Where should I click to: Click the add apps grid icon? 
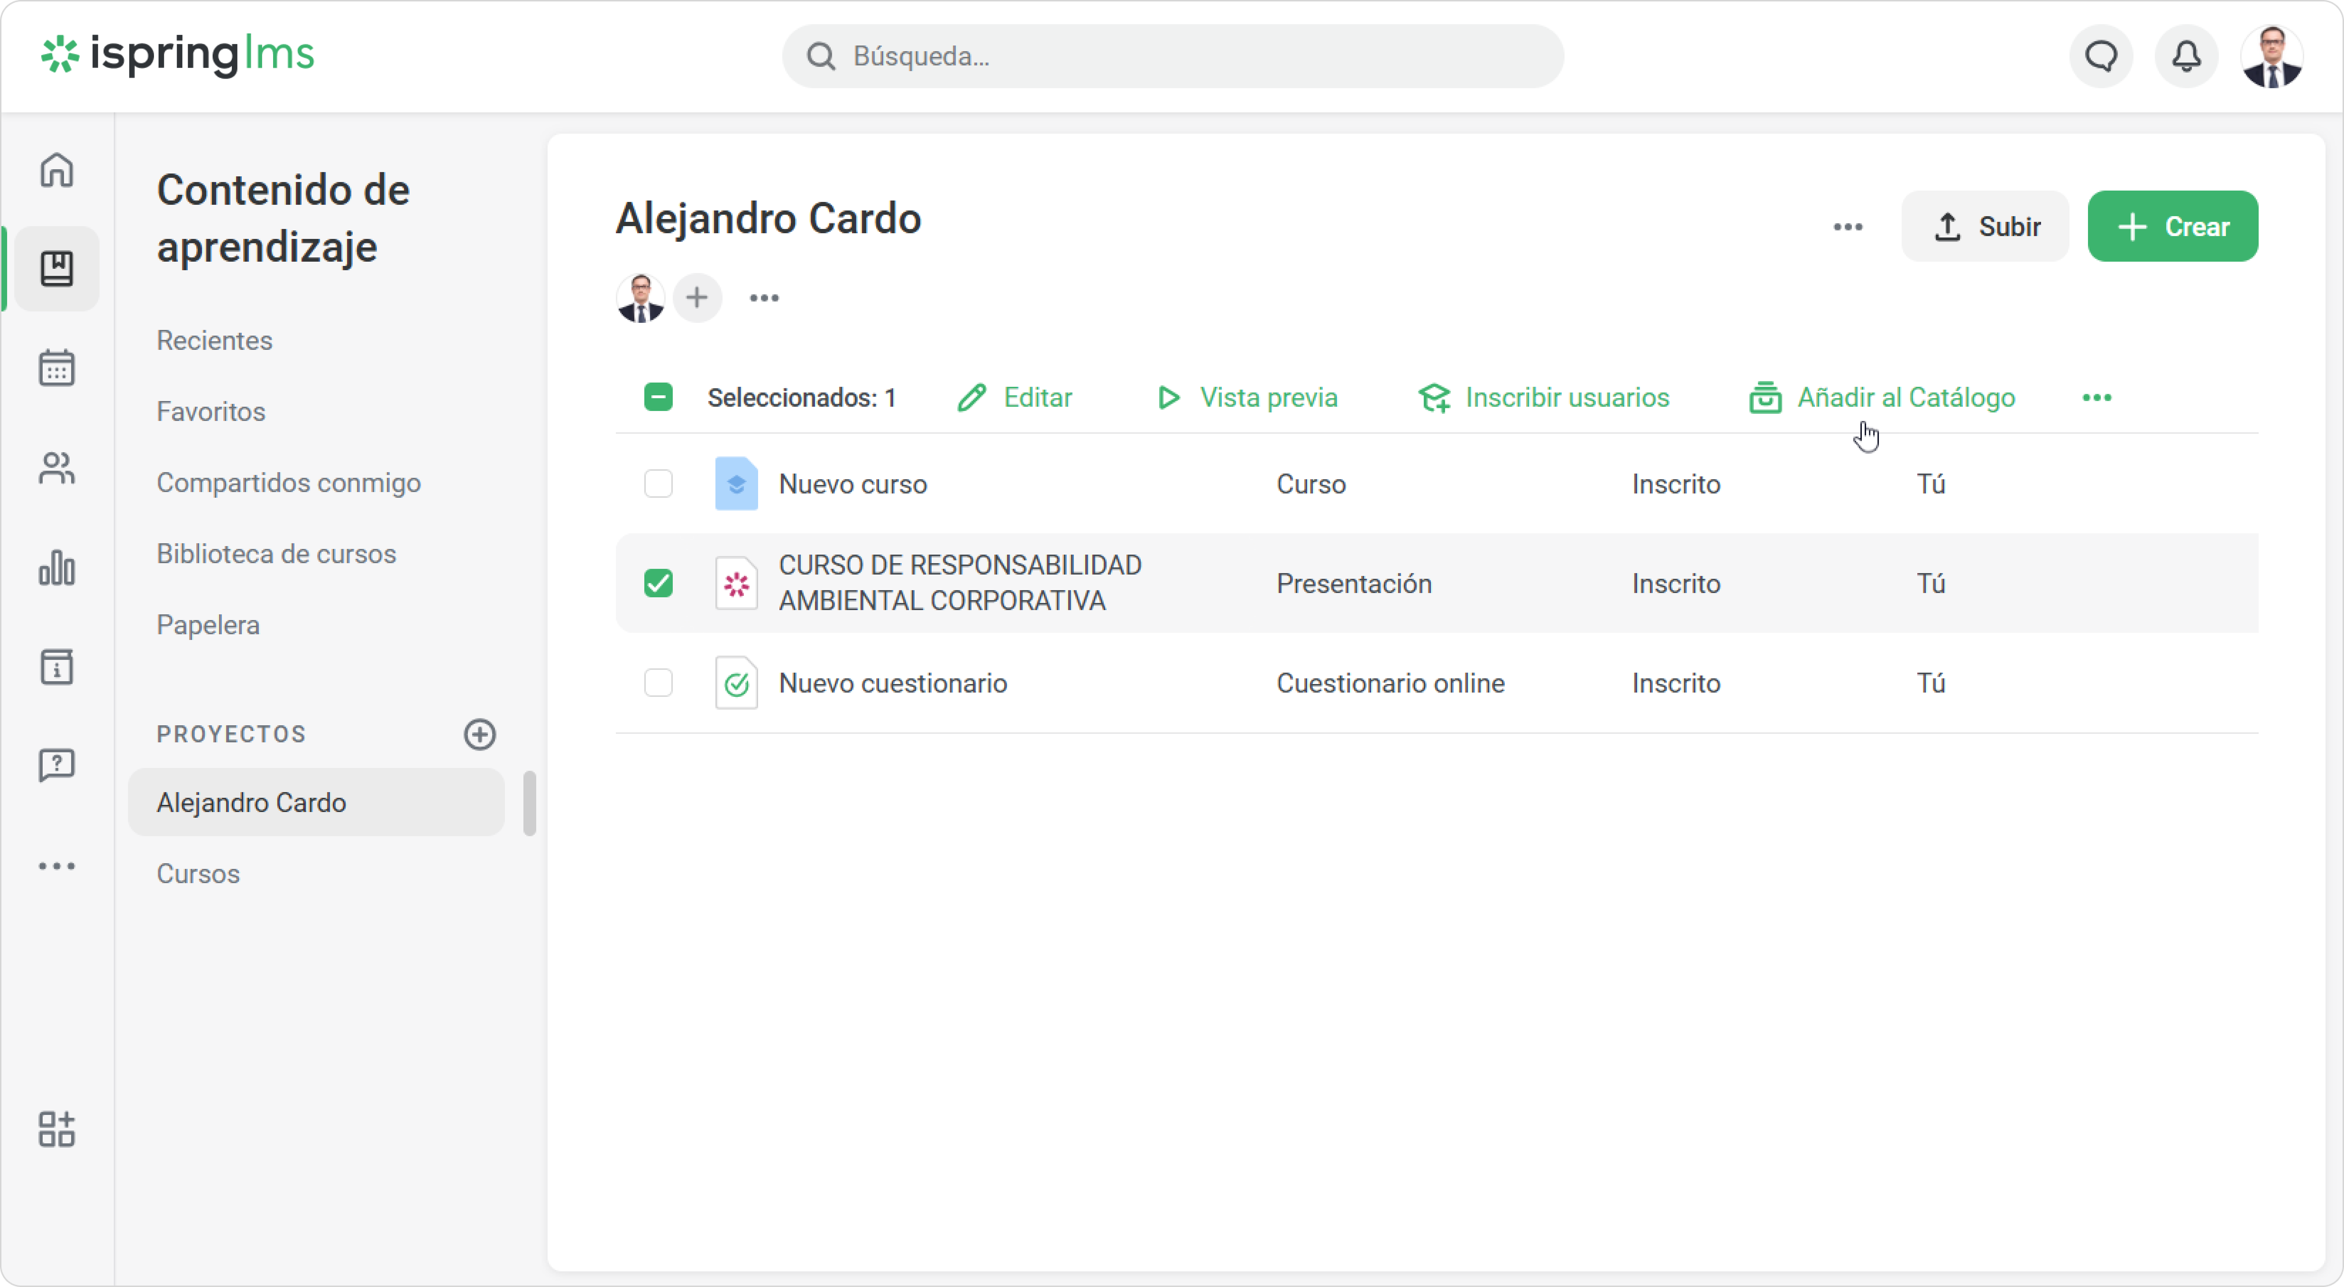57,1129
